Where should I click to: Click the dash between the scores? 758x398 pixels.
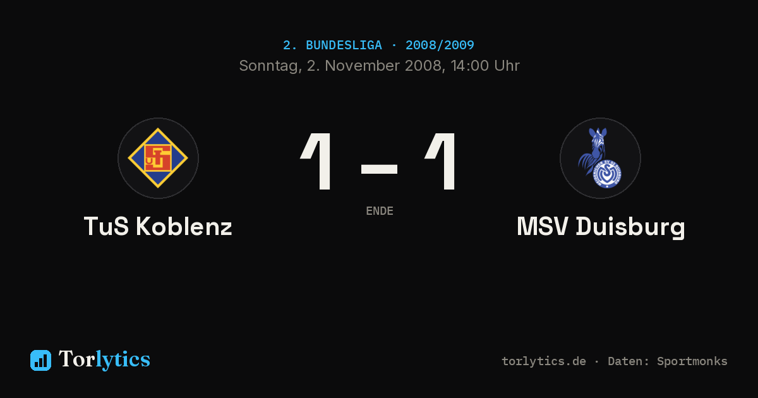click(379, 169)
